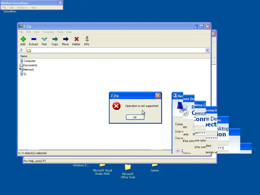This screenshot has height=195, width=260.
Task: Click the Extract toolbar icon
Action: [34, 39]
